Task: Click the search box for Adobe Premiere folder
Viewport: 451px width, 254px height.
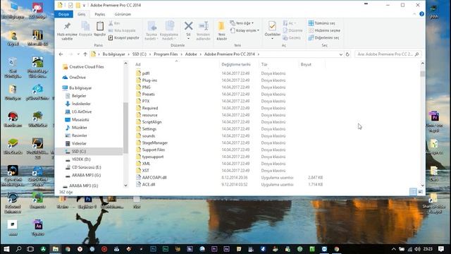Action: pyautogui.click(x=388, y=54)
